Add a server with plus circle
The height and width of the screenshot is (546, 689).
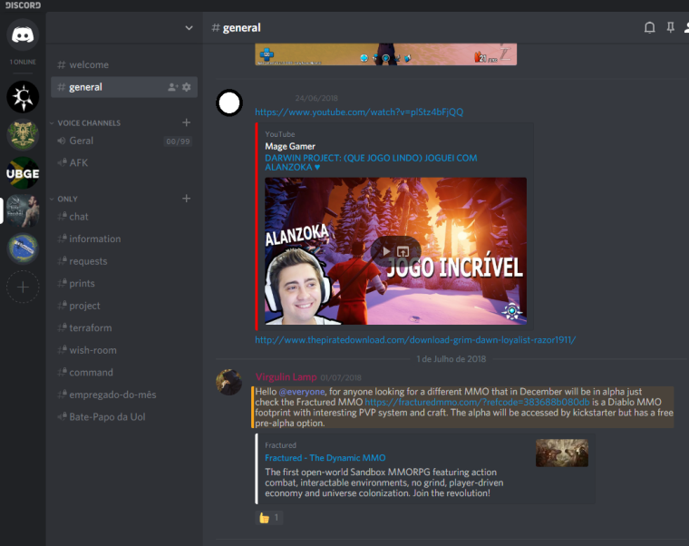pyautogui.click(x=23, y=288)
